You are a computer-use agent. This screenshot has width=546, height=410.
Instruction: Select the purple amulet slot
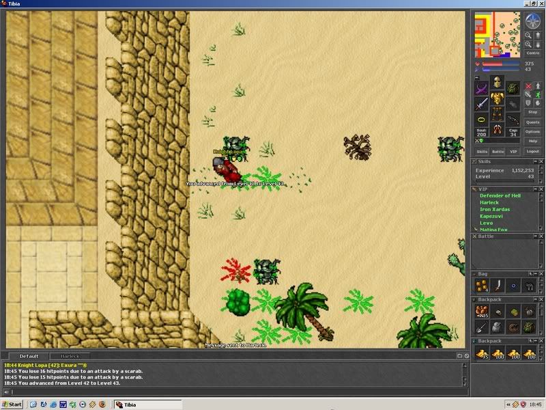482,89
